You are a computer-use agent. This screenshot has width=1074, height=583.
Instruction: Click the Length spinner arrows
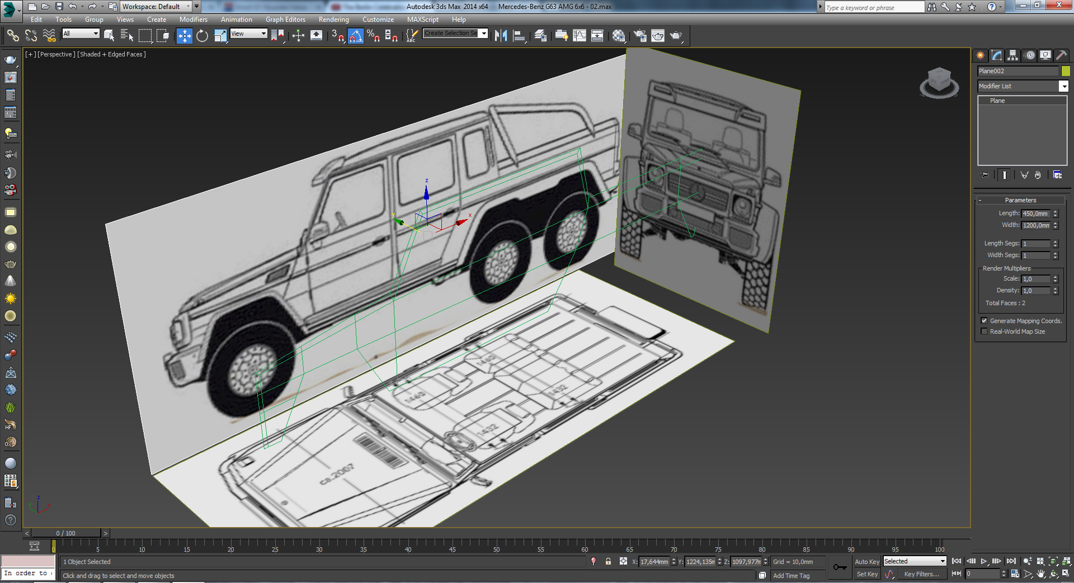coord(1056,214)
